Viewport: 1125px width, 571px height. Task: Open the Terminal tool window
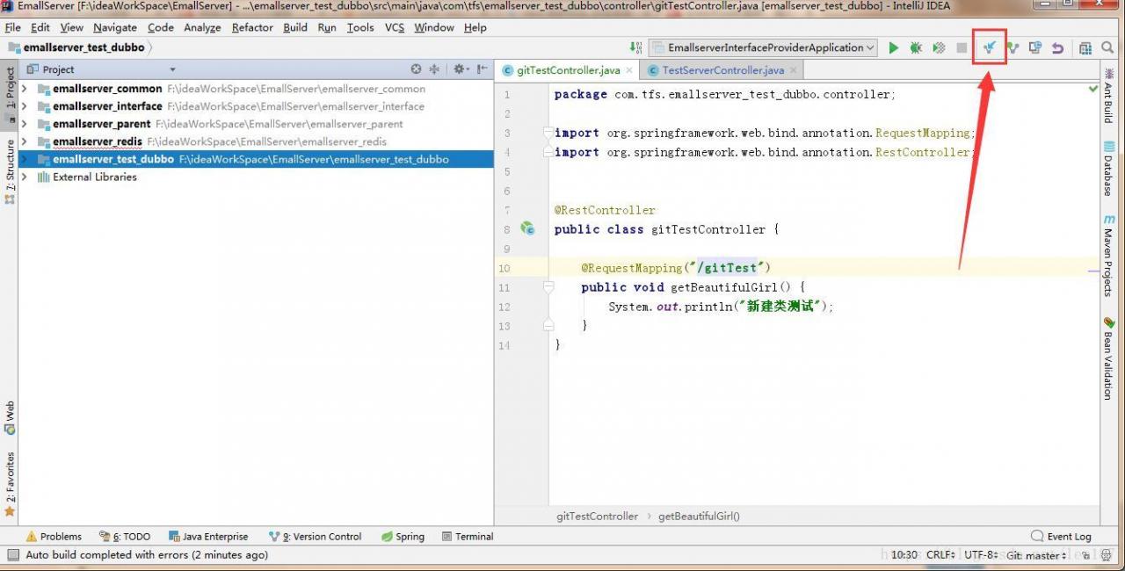point(468,537)
